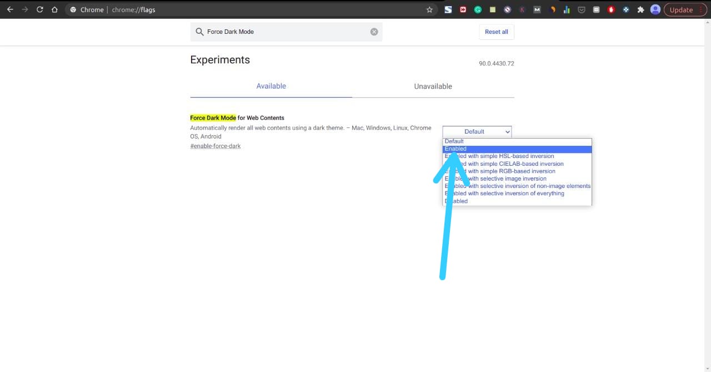The width and height of the screenshot is (711, 372).
Task: Open the purple circle-slash extension icon
Action: pos(508,9)
